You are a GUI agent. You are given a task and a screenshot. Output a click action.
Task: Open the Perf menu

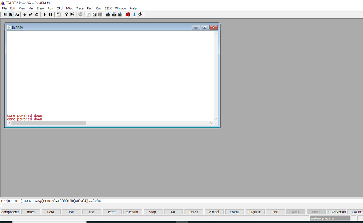pos(90,8)
